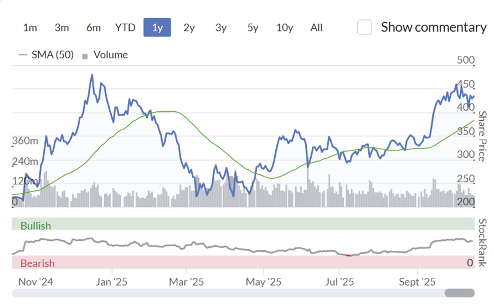
Task: Select the 3m time range
Action: [x=62, y=28]
